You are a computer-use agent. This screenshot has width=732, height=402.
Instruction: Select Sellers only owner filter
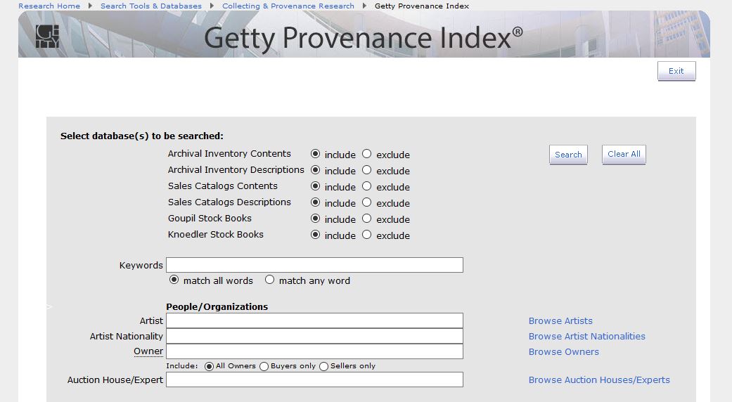click(x=324, y=366)
